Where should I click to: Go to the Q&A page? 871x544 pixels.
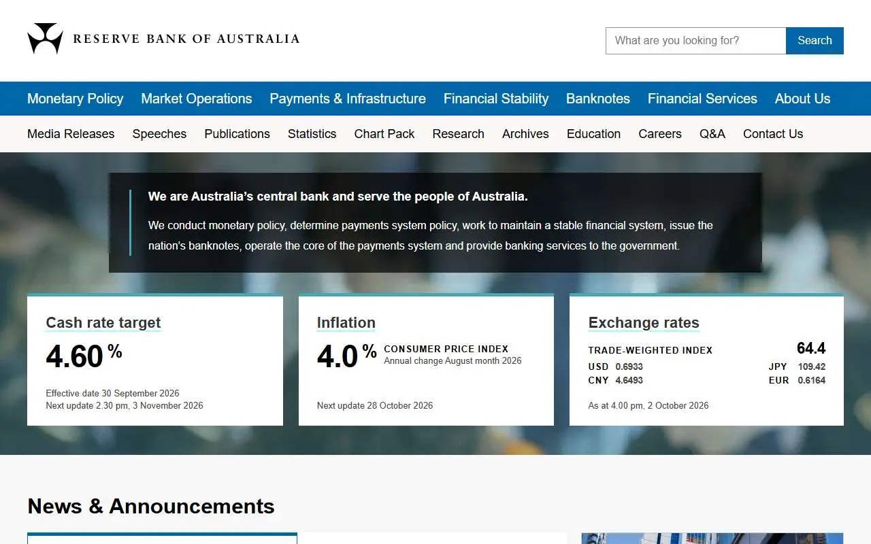[712, 134]
